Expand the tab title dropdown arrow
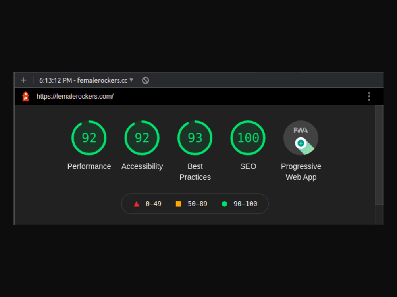 [x=132, y=80]
